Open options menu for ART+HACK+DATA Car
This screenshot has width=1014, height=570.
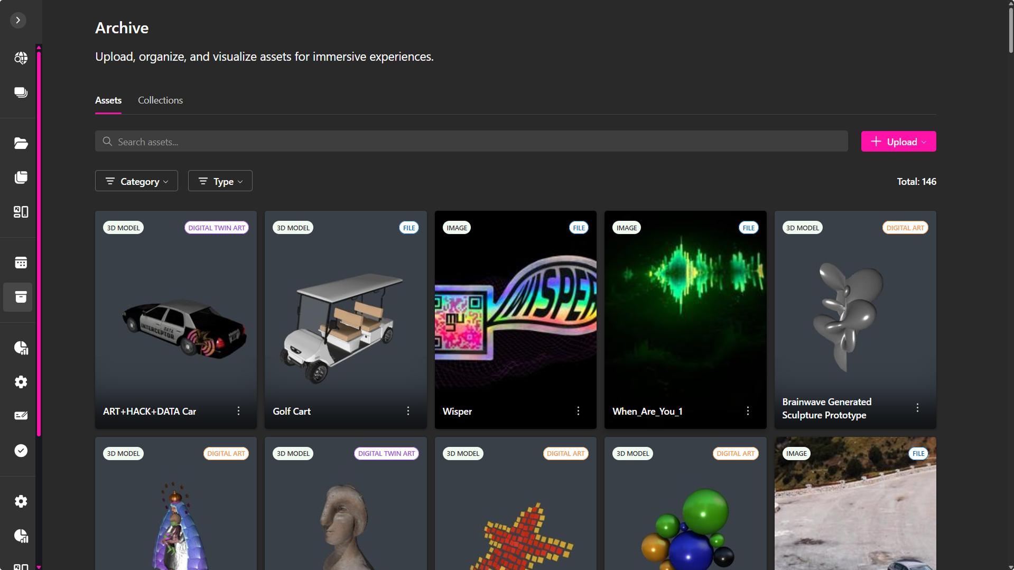tap(238, 411)
